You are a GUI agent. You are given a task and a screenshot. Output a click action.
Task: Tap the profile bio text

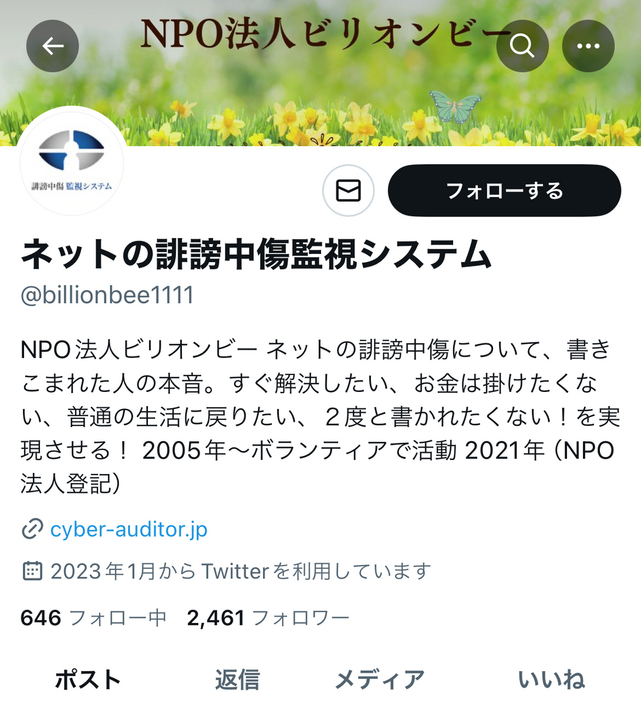pyautogui.click(x=320, y=417)
